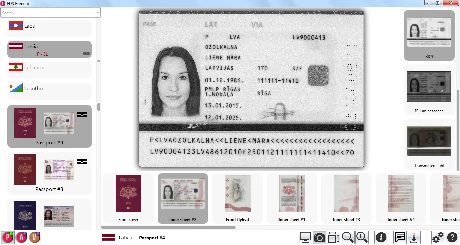Click the download updates icon
This screenshot has width=460, height=245.
click(x=414, y=237)
